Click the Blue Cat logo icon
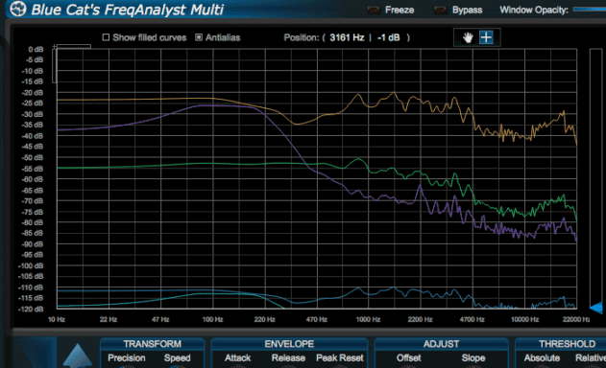The width and height of the screenshot is (606, 368). [x=18, y=9]
